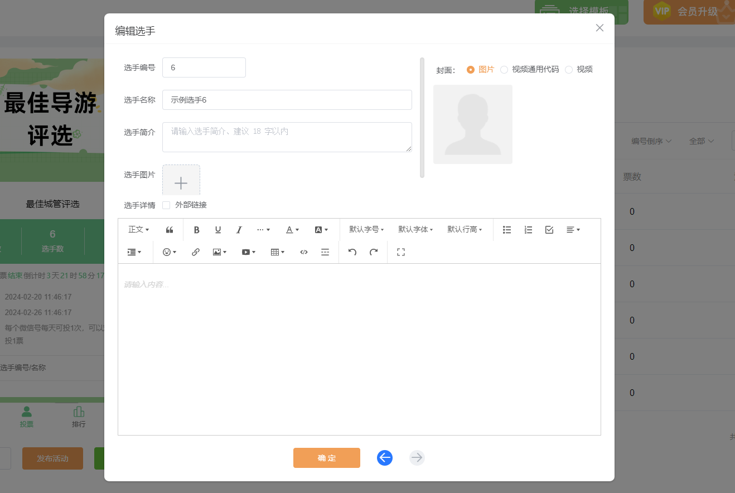Open the 默认行高 line height menu
Viewport: 735px width, 493px height.
[465, 230]
